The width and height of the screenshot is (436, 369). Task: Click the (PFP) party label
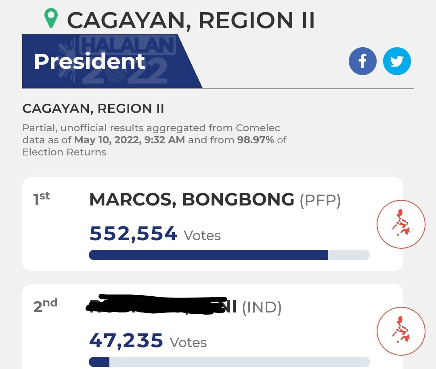pos(320,200)
